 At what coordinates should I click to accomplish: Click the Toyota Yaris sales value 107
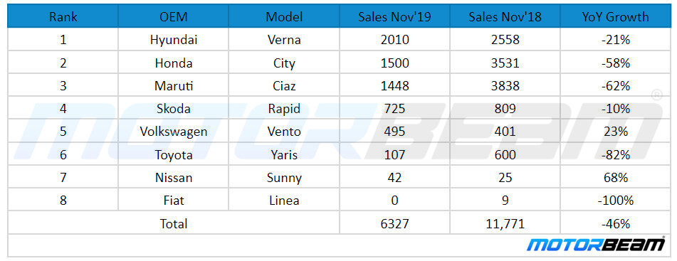(x=394, y=154)
